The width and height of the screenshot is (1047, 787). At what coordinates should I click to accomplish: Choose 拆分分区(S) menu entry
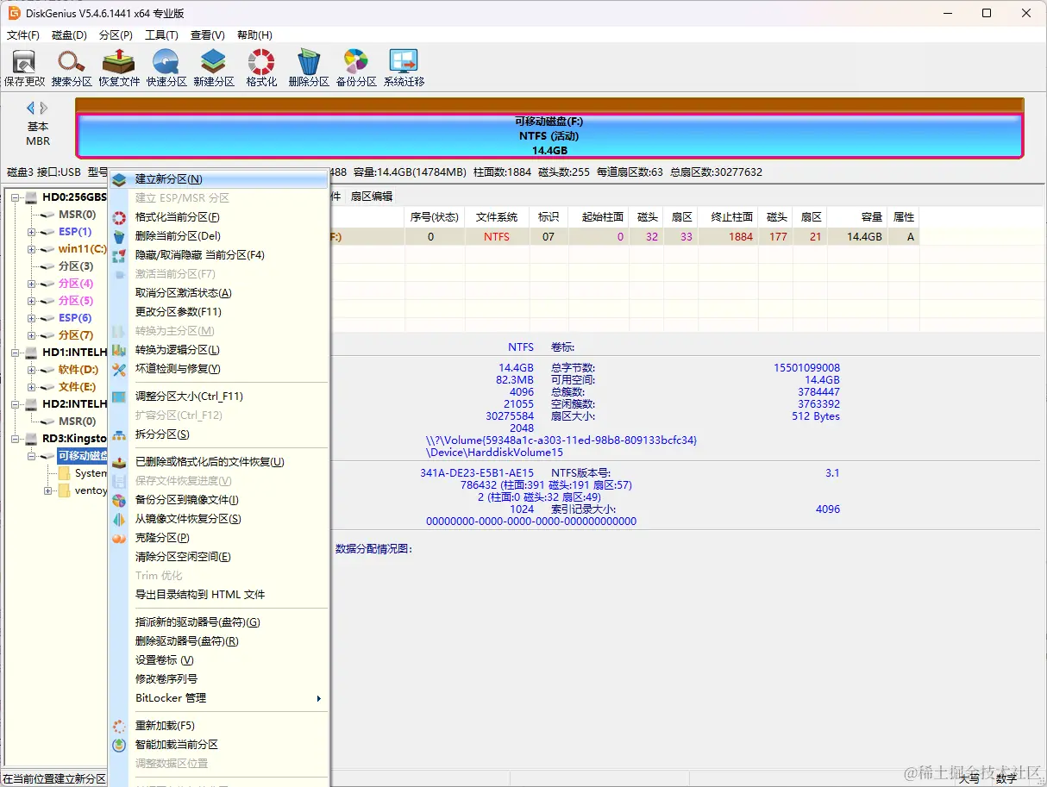[218, 434]
